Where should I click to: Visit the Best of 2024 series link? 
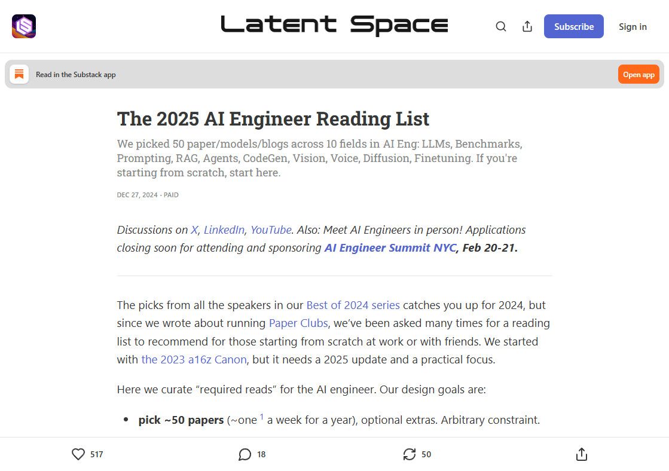pos(353,305)
